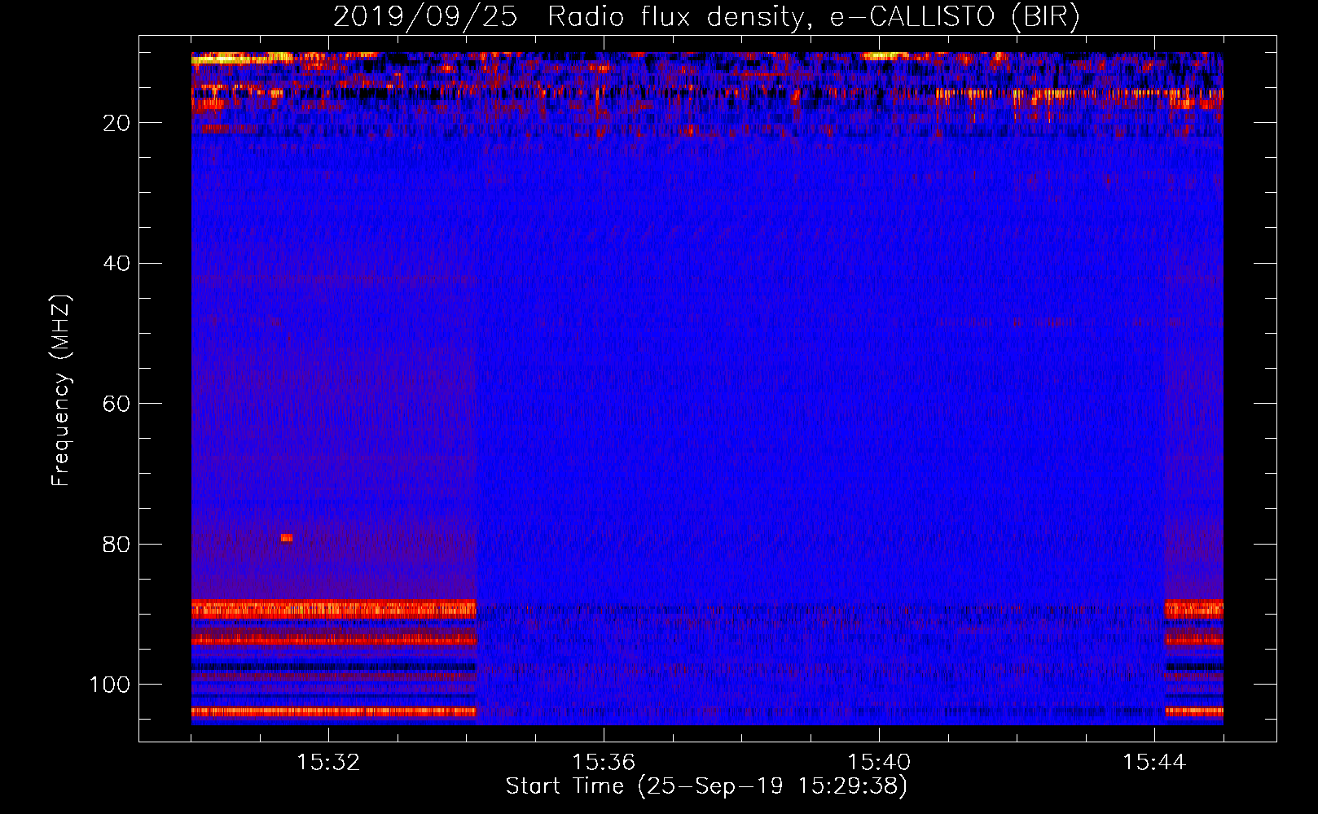This screenshot has width=1318, height=814.
Task: Click the 15:36 time tick label
Action: click(604, 763)
